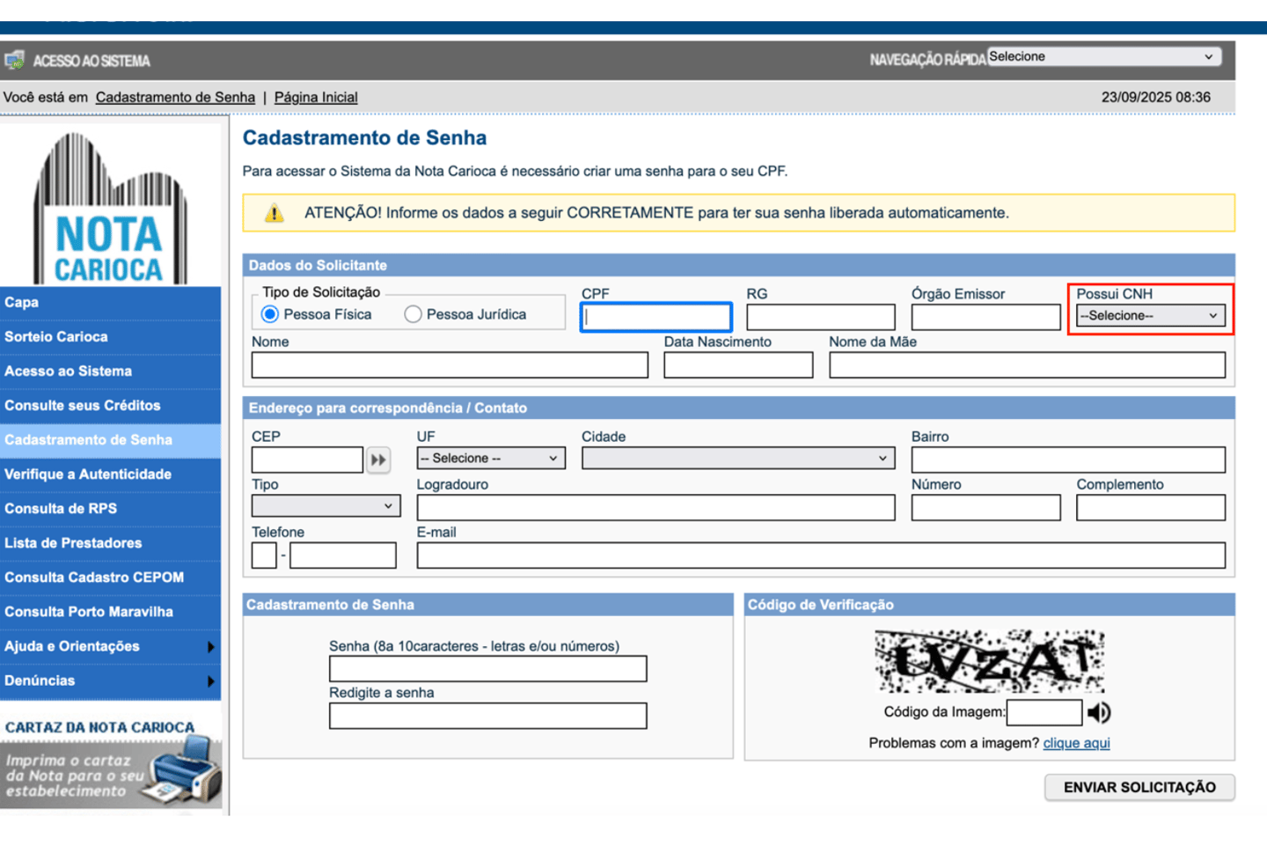Viewport: 1267px width, 846px height.
Task: Click the Data Nascimento input field
Action: click(x=738, y=365)
